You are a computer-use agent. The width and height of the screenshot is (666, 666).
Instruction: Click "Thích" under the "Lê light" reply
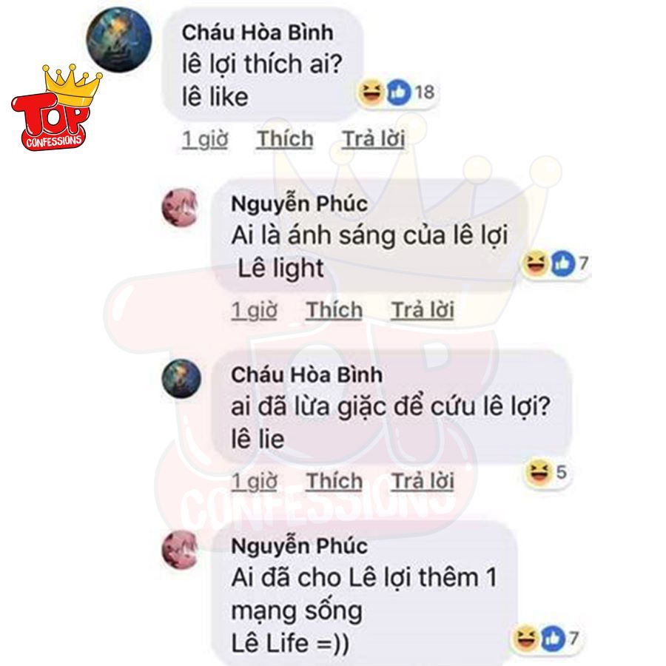pos(334,309)
